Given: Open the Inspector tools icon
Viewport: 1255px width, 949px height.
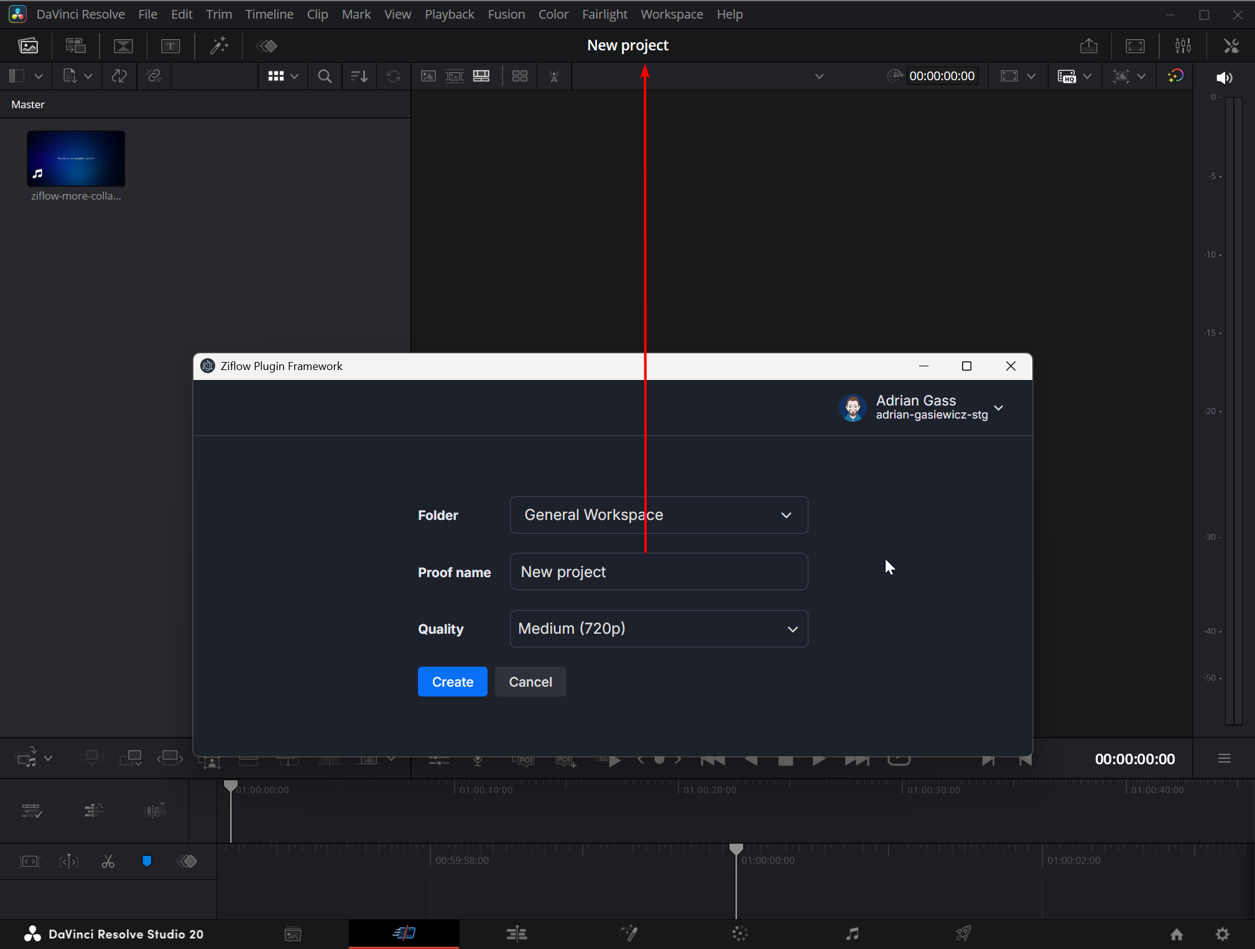Looking at the screenshot, I should pyautogui.click(x=1231, y=45).
